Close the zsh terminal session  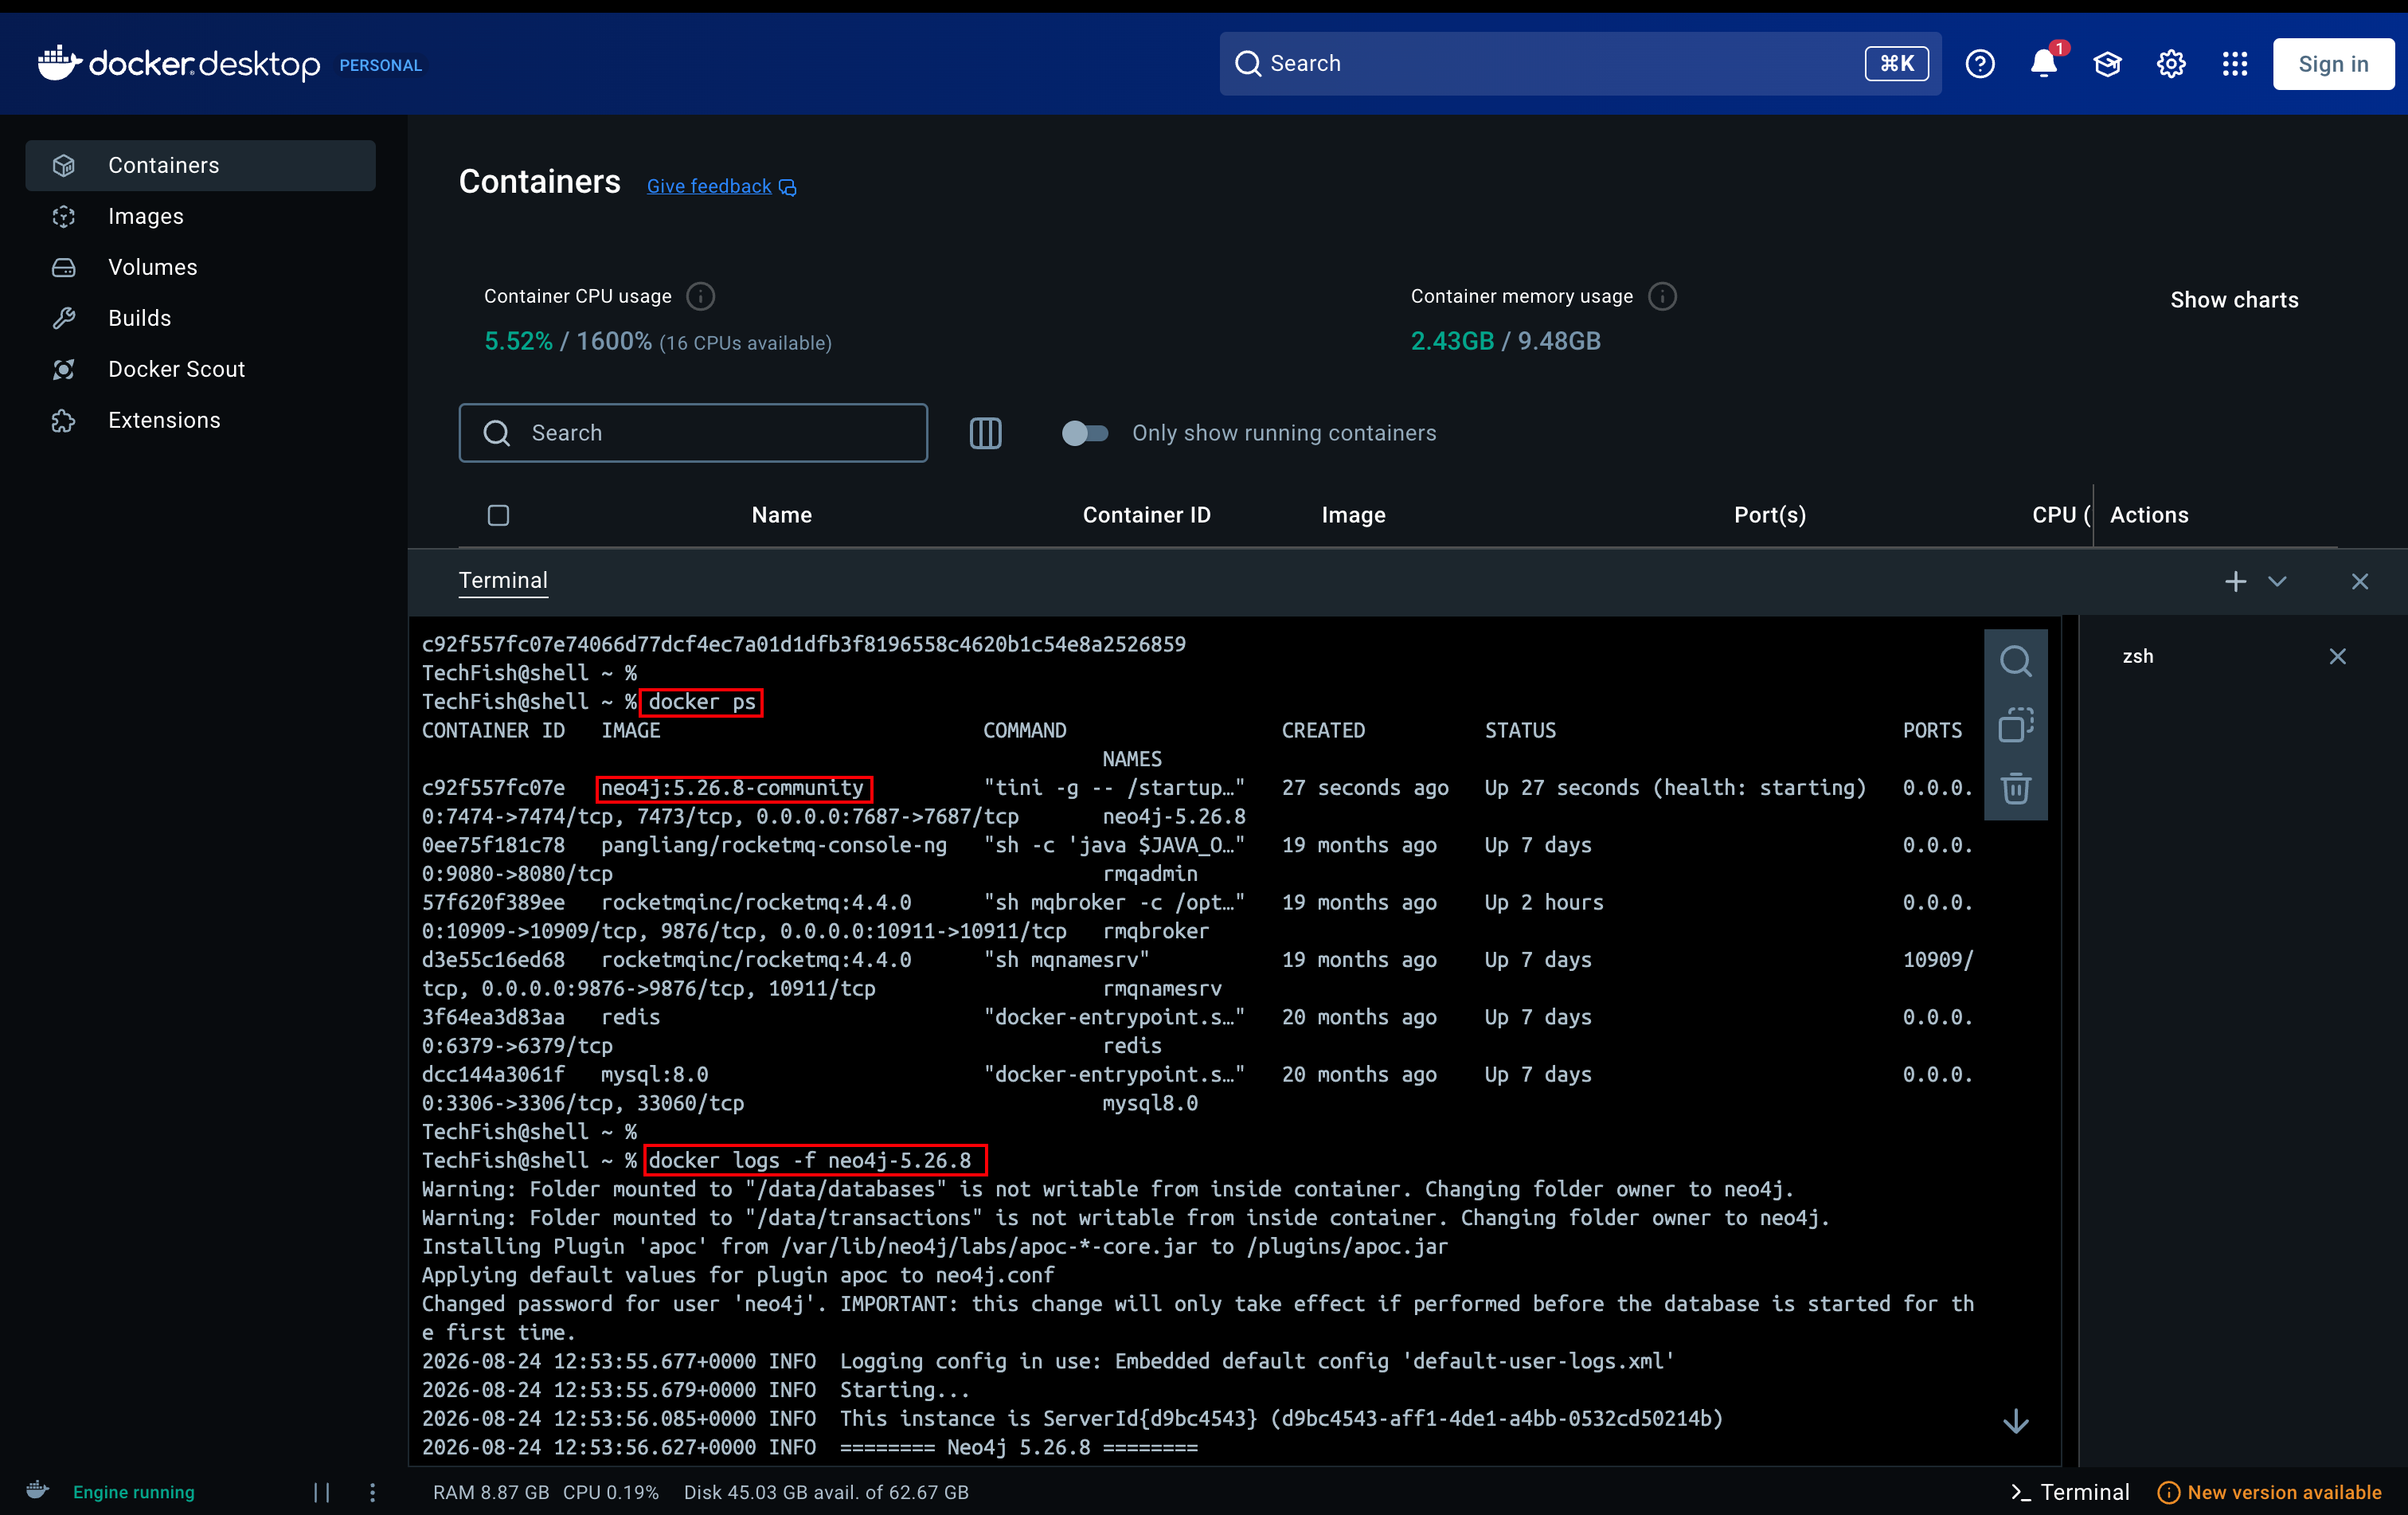point(2337,656)
